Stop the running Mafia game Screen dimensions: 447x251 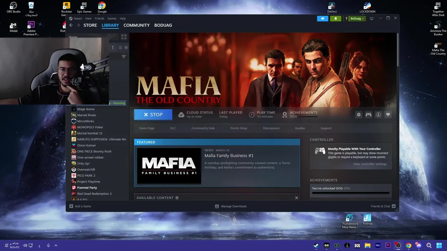pyautogui.click(x=153, y=114)
